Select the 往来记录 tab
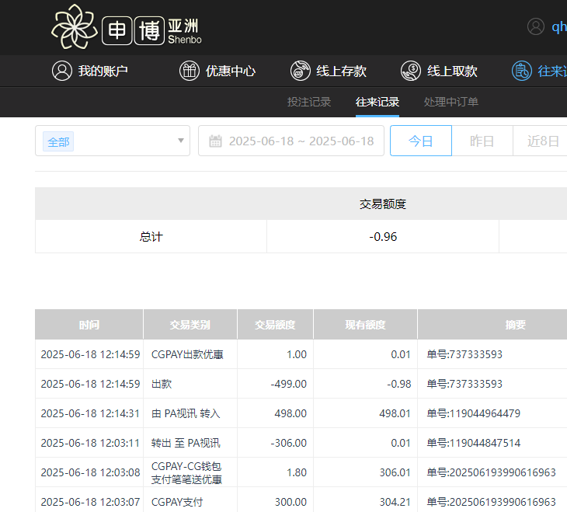 coord(377,102)
